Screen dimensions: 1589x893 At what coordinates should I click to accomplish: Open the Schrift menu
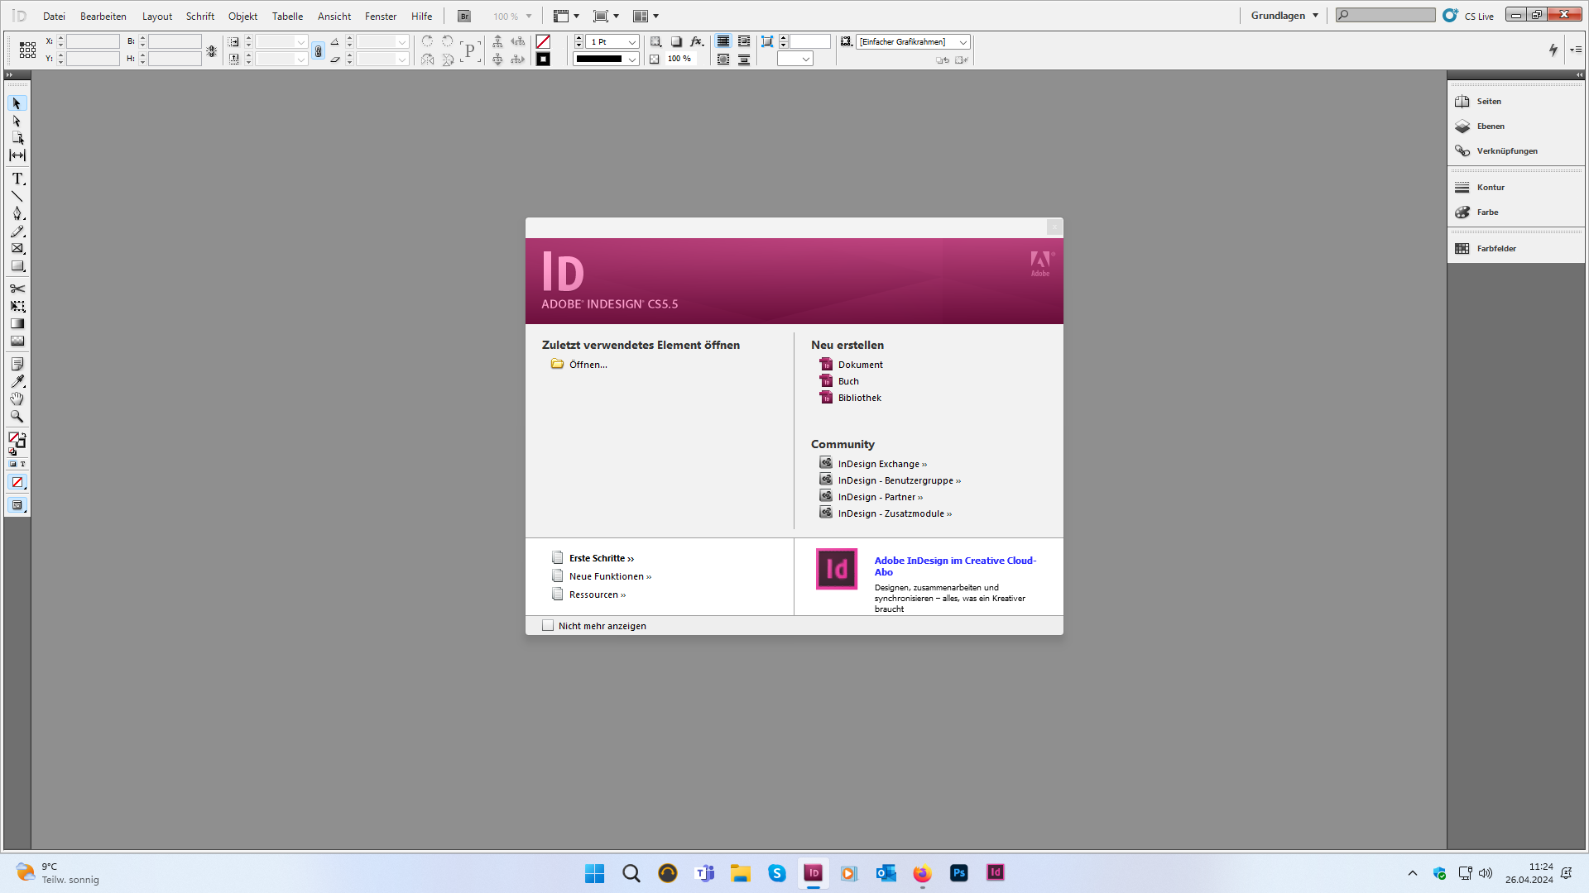(200, 16)
